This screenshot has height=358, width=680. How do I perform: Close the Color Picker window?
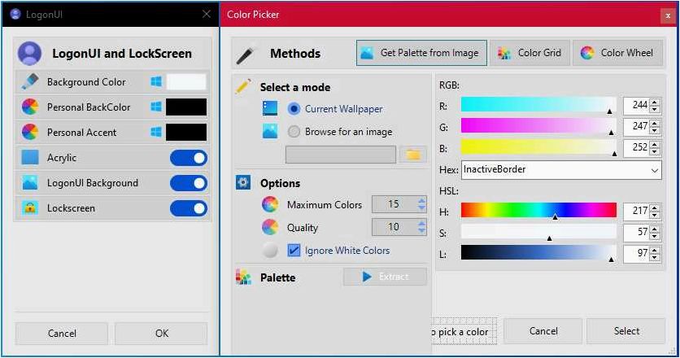[668, 15]
